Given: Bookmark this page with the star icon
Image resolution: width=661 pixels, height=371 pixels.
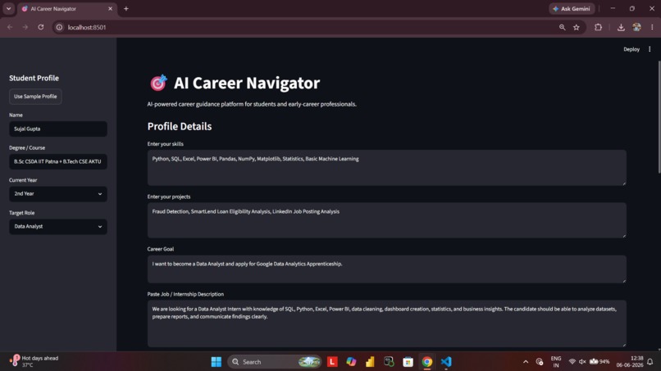Looking at the screenshot, I should click(577, 27).
